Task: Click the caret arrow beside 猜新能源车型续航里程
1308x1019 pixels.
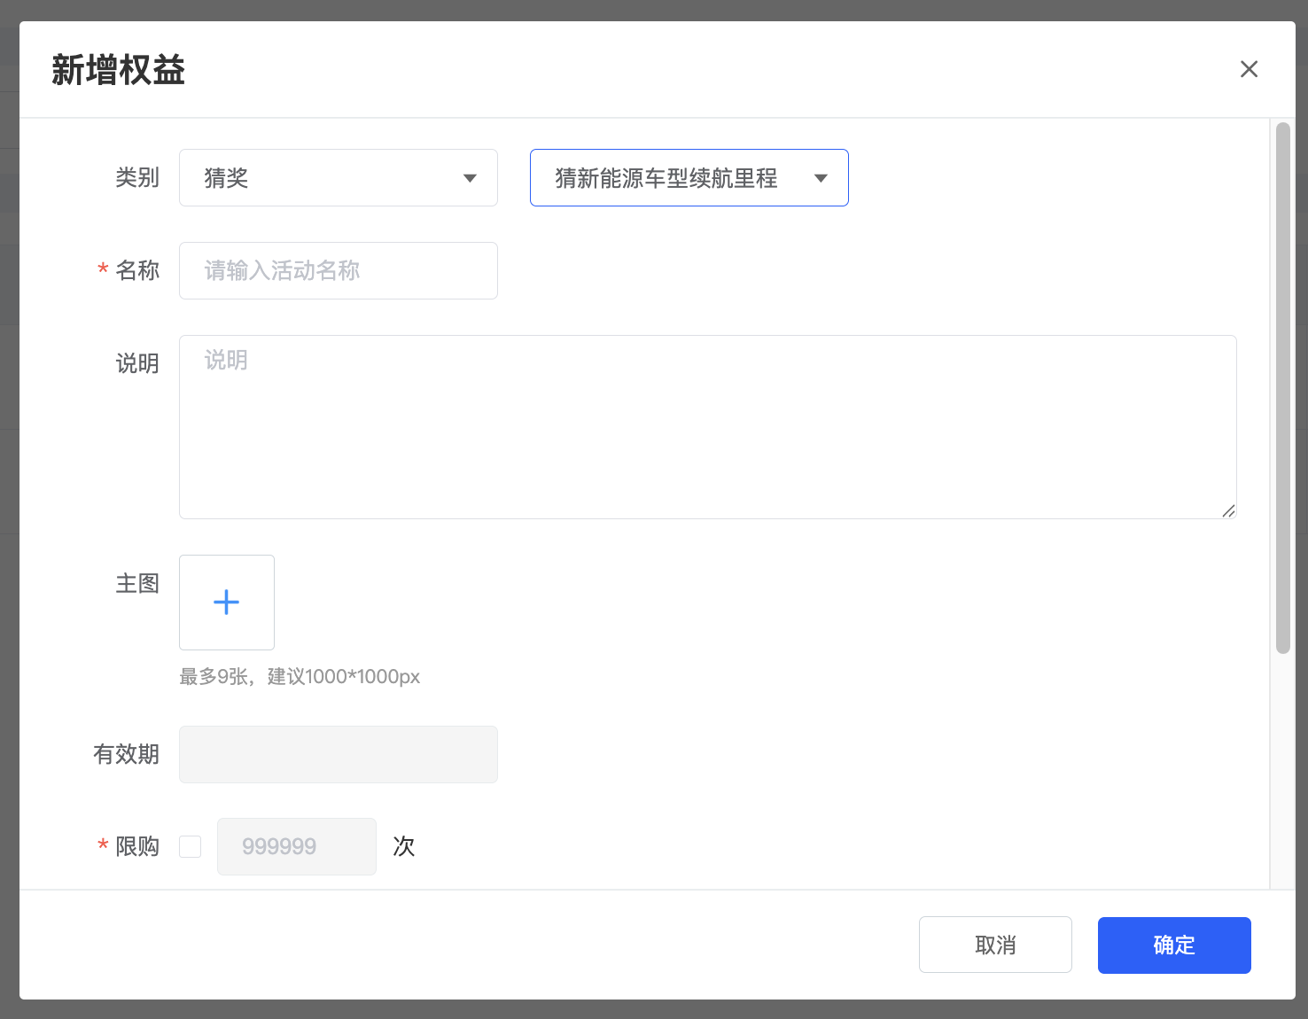Action: [x=821, y=178]
